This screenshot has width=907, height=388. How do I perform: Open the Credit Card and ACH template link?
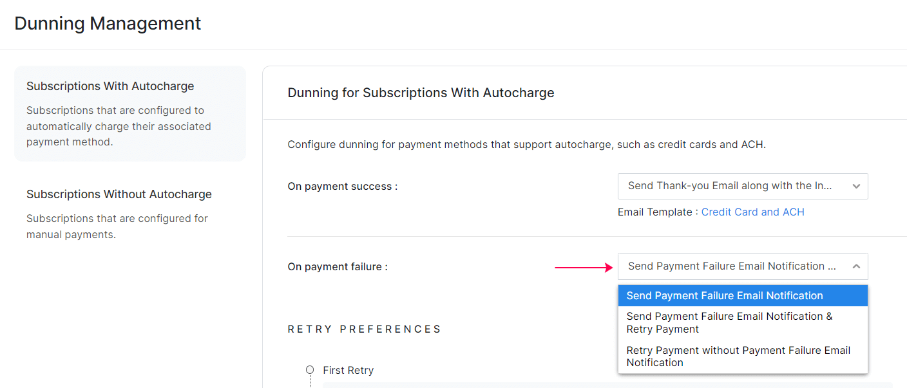click(752, 212)
